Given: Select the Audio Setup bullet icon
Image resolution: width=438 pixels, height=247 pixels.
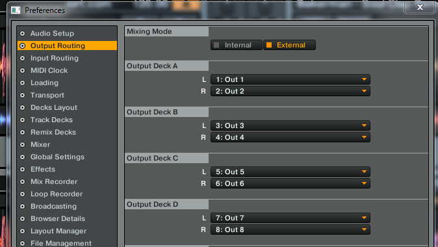Looking at the screenshot, I should point(22,34).
